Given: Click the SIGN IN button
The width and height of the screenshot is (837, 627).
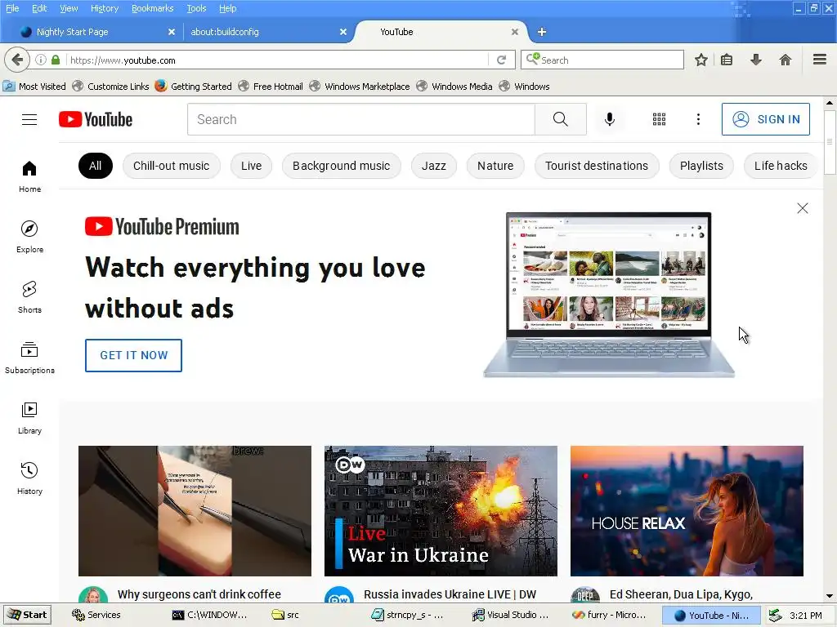Looking at the screenshot, I should (765, 119).
